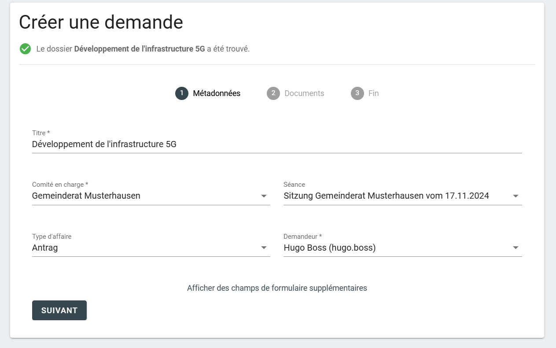Viewport: 556px width, 348px height.
Task: Click the step 3 circle icon
Action: 357,93
